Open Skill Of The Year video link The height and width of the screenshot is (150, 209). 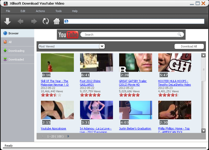[55, 83]
